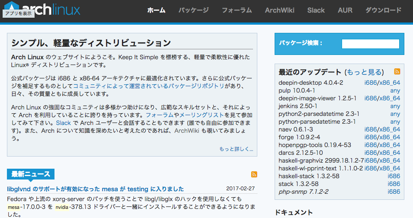Click i686/x86_64 next to darcs
413x218 pixels.
click(382, 153)
